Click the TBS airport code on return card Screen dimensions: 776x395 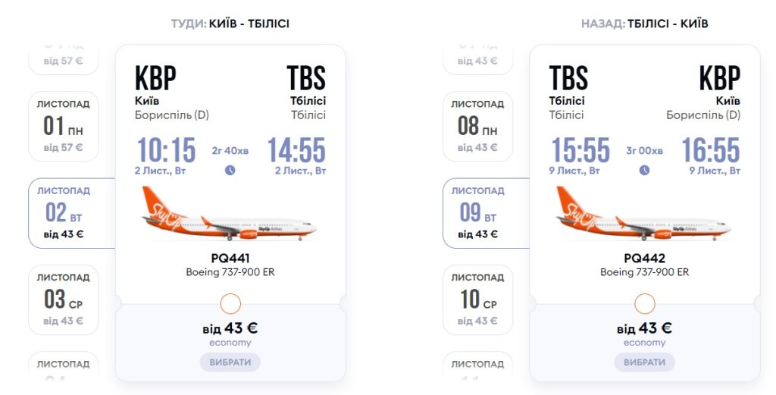pyautogui.click(x=568, y=78)
